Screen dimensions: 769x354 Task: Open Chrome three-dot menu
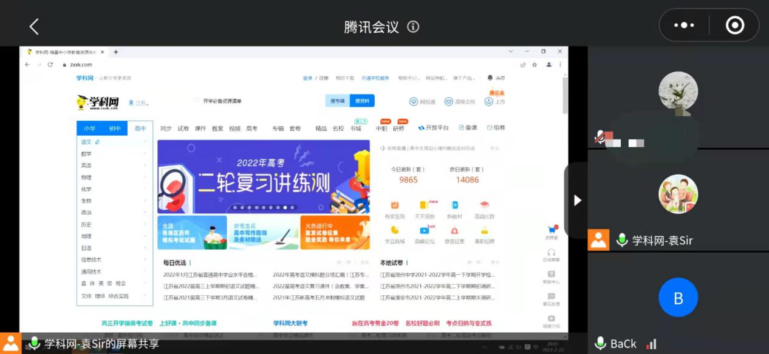coord(560,64)
